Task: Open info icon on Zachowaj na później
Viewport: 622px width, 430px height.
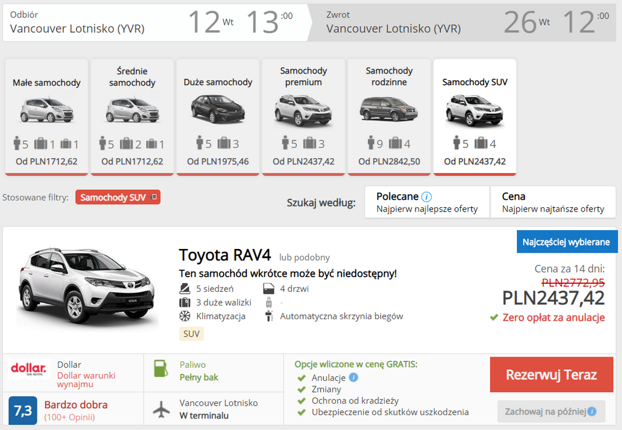Action: click(592, 411)
